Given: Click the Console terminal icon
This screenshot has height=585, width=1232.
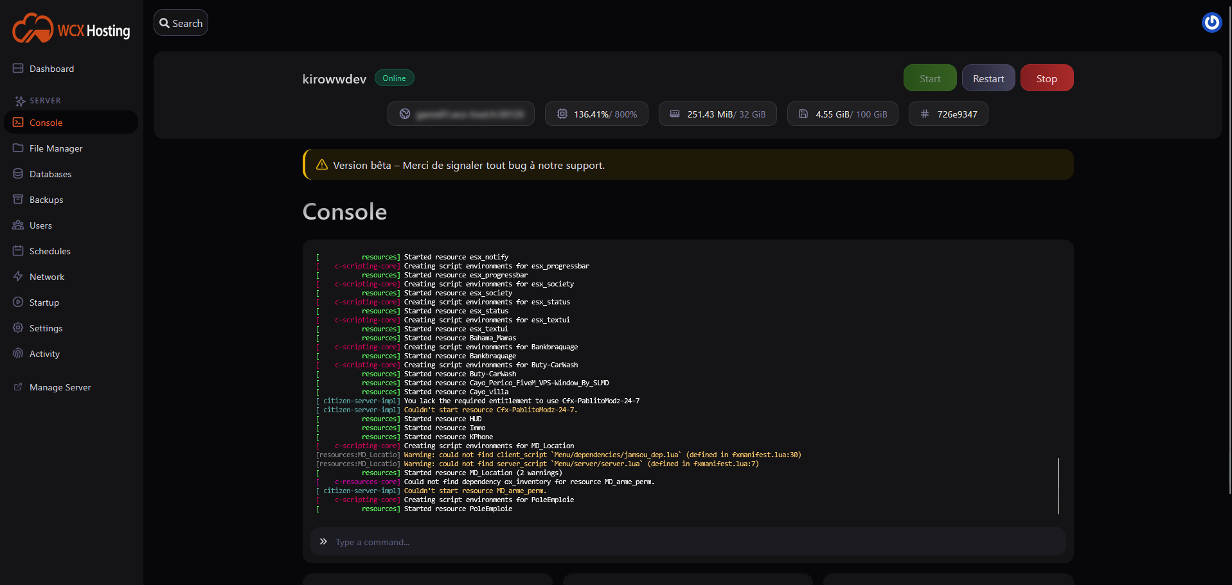Looking at the screenshot, I should (x=18, y=122).
